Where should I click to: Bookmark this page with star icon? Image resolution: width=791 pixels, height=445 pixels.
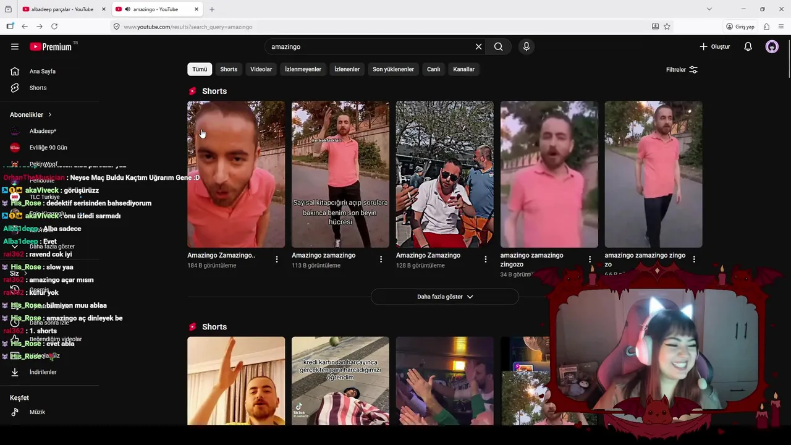[667, 27]
